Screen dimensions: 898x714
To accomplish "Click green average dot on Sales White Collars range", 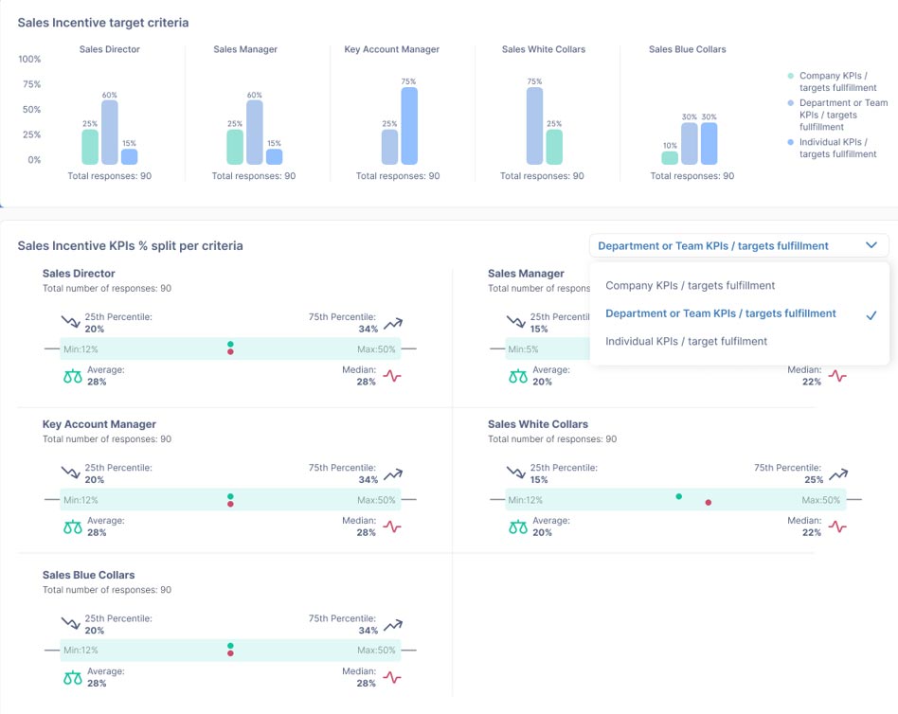I will click(678, 495).
